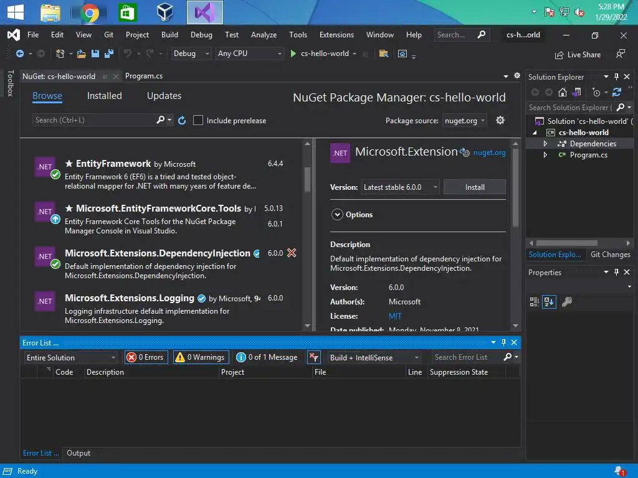Collapse the cs-hello-world project node

(x=535, y=133)
